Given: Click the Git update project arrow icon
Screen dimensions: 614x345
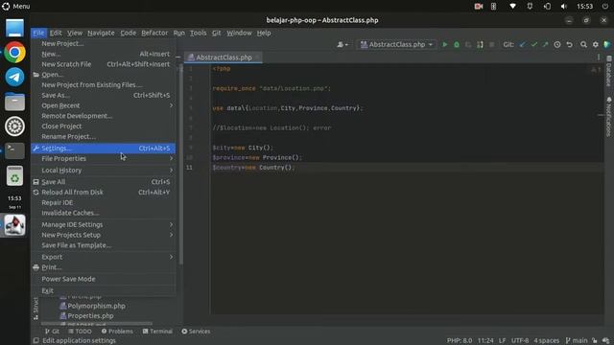Looking at the screenshot, I should pos(522,45).
